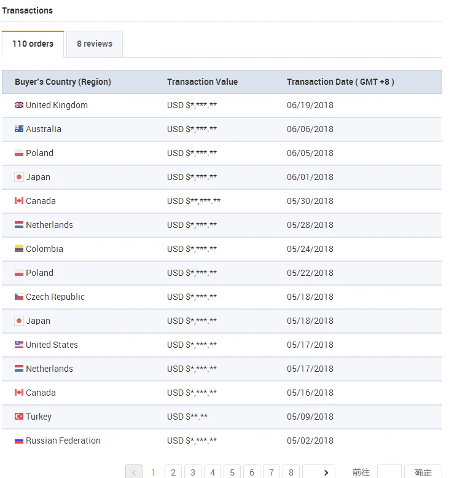Switch to the 8 reviews tab
Screen dimensions: 449x478
coord(95,44)
